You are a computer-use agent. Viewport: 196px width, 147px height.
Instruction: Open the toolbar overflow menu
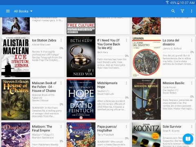(192, 11)
